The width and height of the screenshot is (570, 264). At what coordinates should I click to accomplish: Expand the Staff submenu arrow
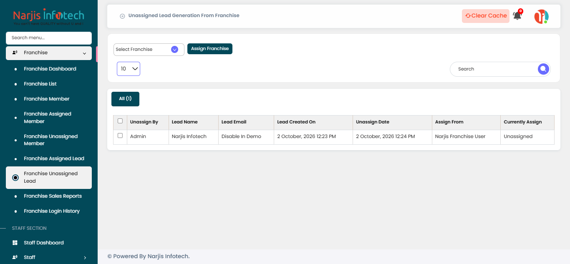point(85,258)
